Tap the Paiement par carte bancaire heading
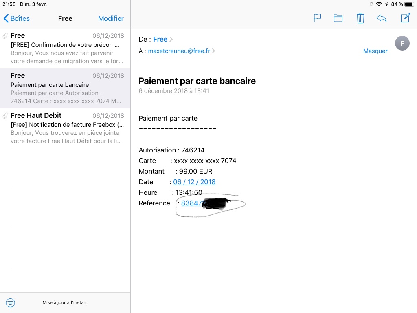This screenshot has width=417, height=313. pos(197,81)
